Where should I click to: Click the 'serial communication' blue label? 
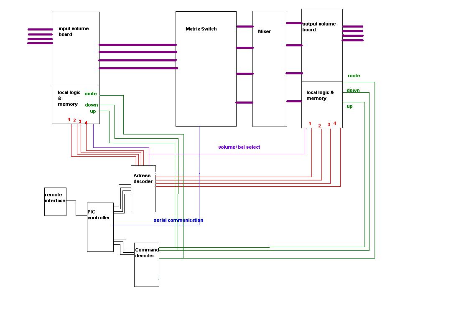pos(178,220)
